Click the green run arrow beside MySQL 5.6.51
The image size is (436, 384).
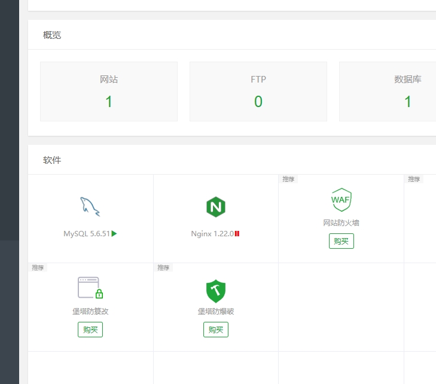pos(114,233)
